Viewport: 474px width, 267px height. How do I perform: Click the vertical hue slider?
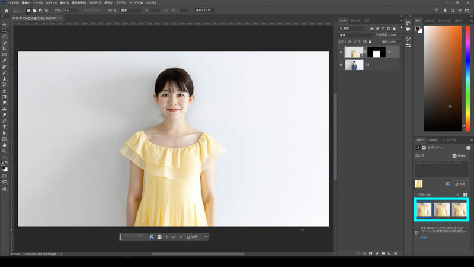[468, 78]
